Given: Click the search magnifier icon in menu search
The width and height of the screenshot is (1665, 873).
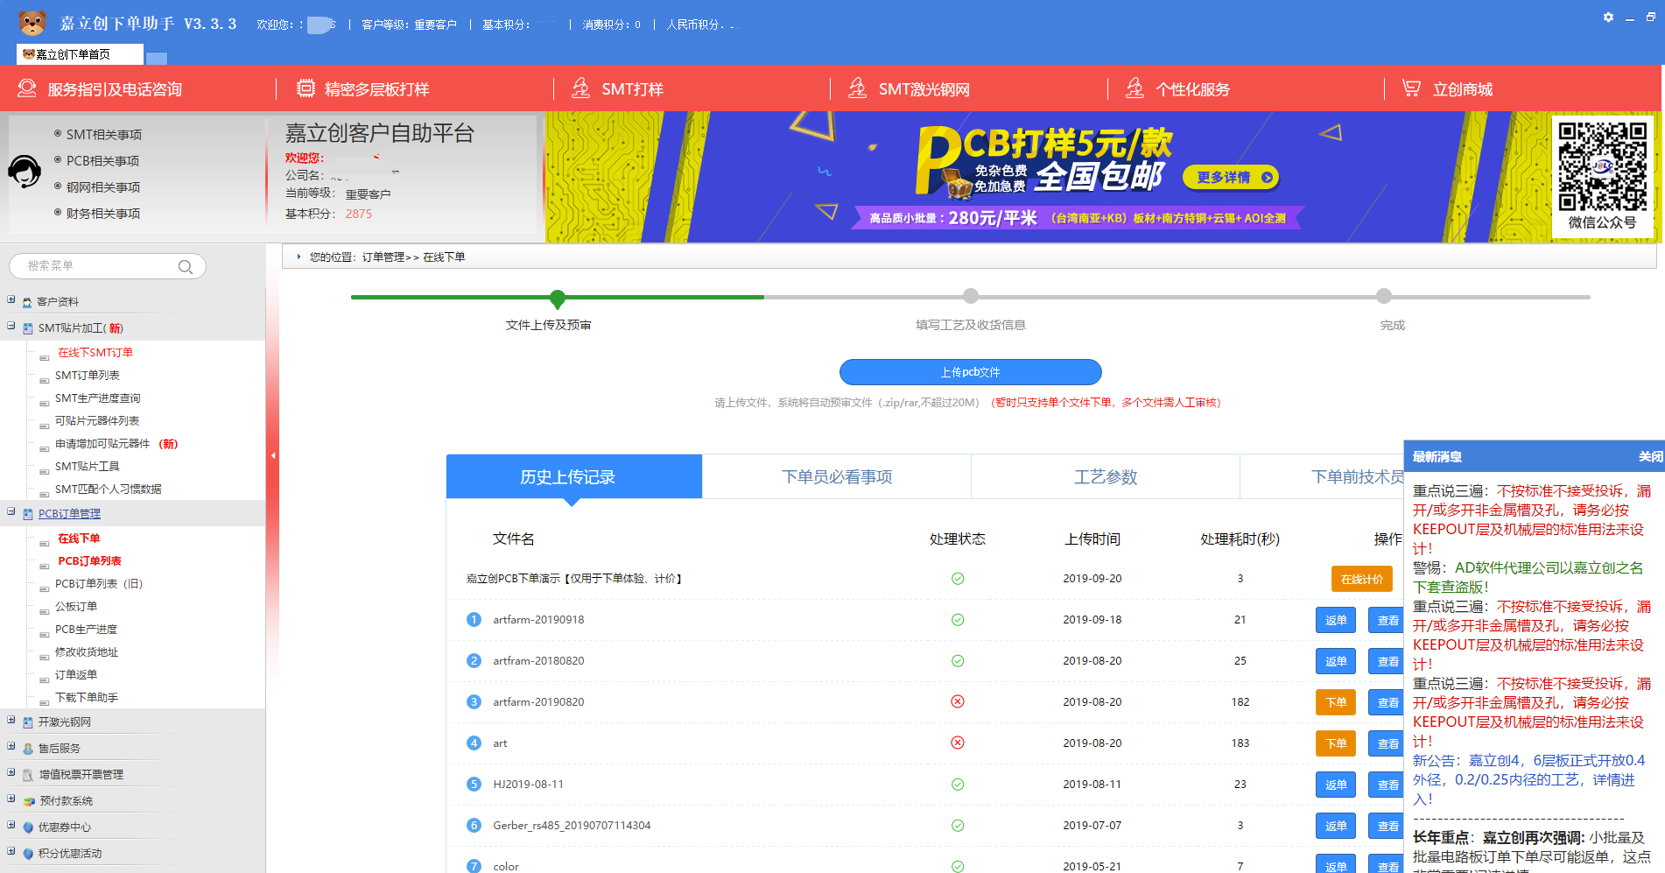Looking at the screenshot, I should point(185,267).
